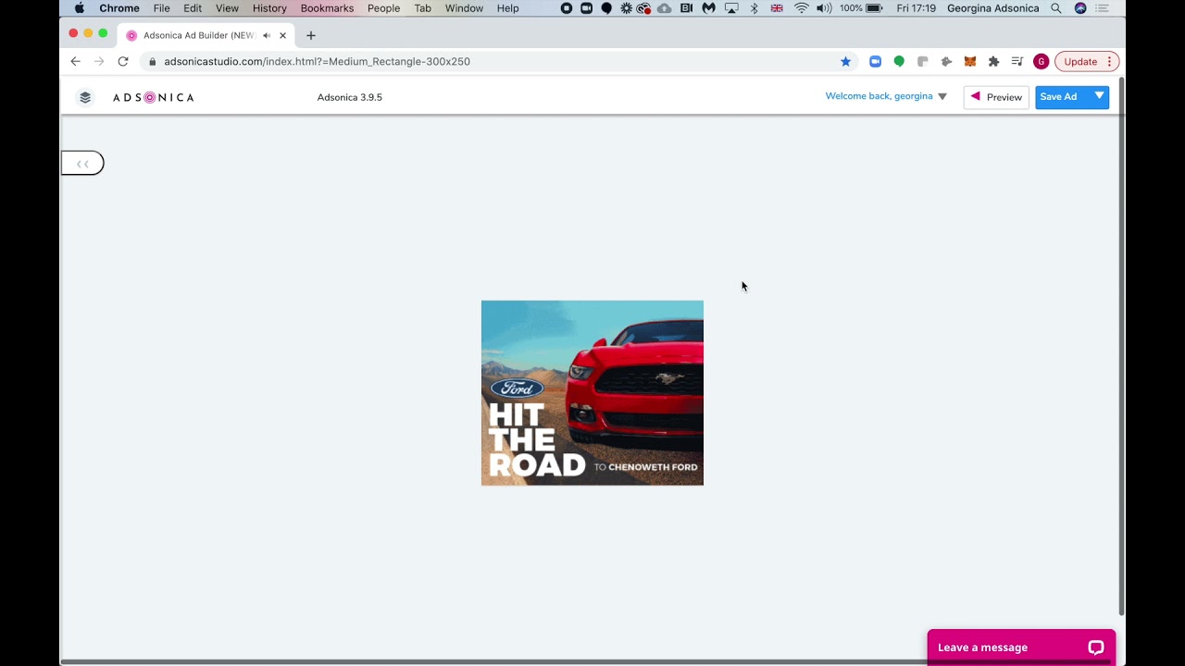Open the volume control in menu bar
Screen dimensions: 1185x666
point(824,8)
